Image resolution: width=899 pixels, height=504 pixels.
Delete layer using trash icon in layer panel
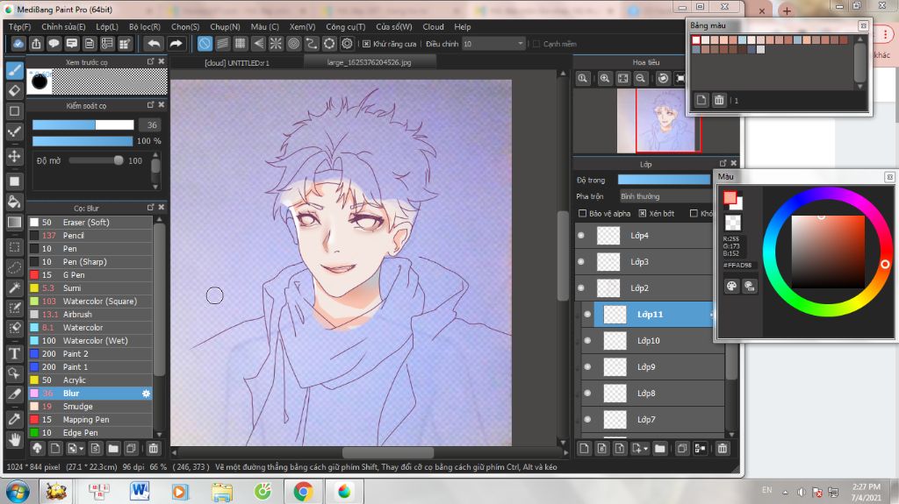(x=723, y=449)
